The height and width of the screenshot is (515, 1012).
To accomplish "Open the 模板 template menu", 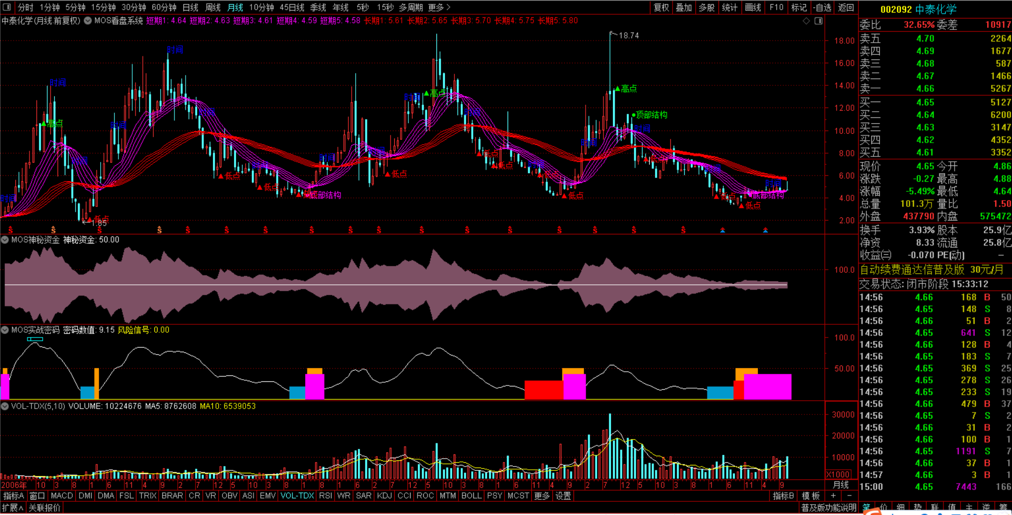I will pyautogui.click(x=811, y=496).
